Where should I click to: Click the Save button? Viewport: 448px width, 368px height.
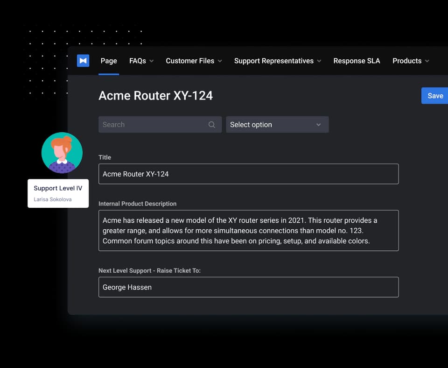click(x=434, y=96)
